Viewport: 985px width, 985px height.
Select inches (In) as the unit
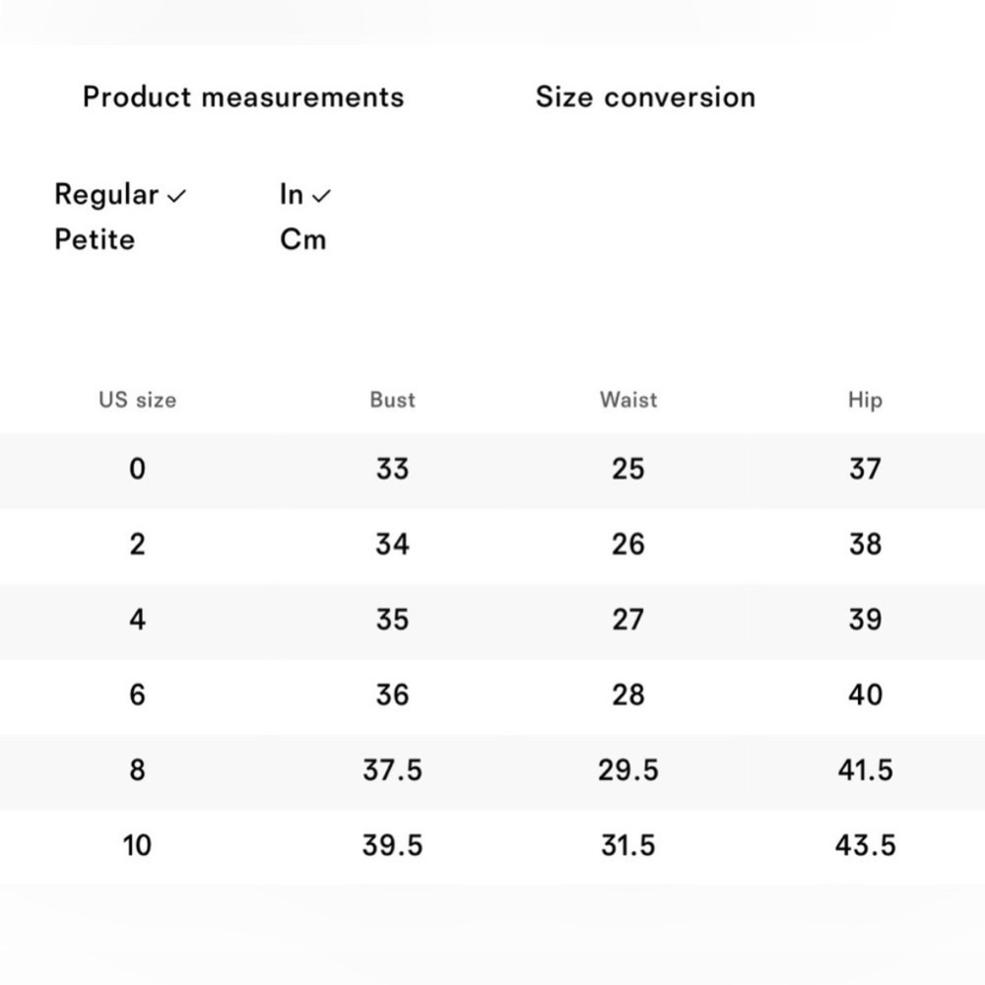coord(292,195)
